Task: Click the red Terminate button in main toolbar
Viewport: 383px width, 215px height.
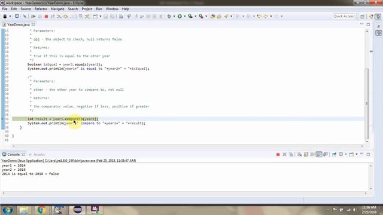Action: [46, 16]
